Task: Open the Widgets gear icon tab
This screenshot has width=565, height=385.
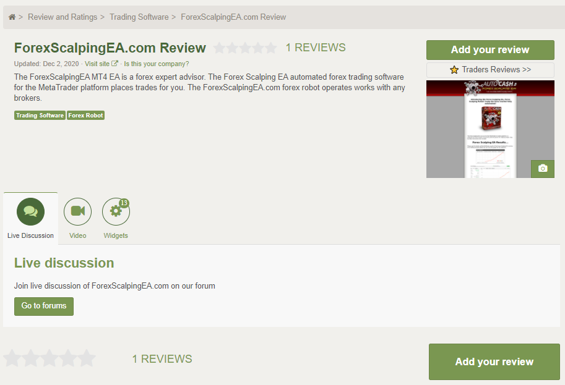Action: [116, 211]
